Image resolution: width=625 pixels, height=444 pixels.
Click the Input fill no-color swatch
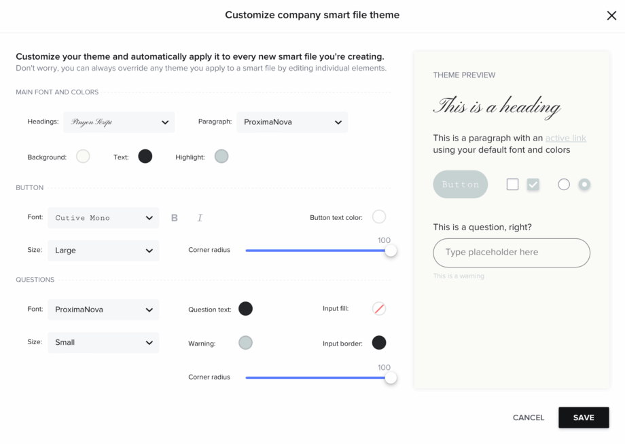(x=378, y=309)
